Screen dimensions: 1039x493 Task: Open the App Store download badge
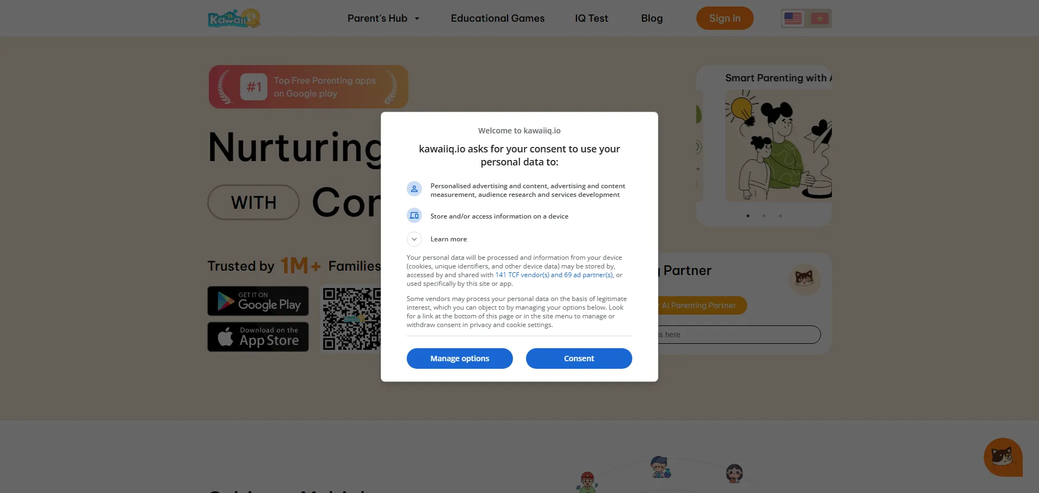258,337
